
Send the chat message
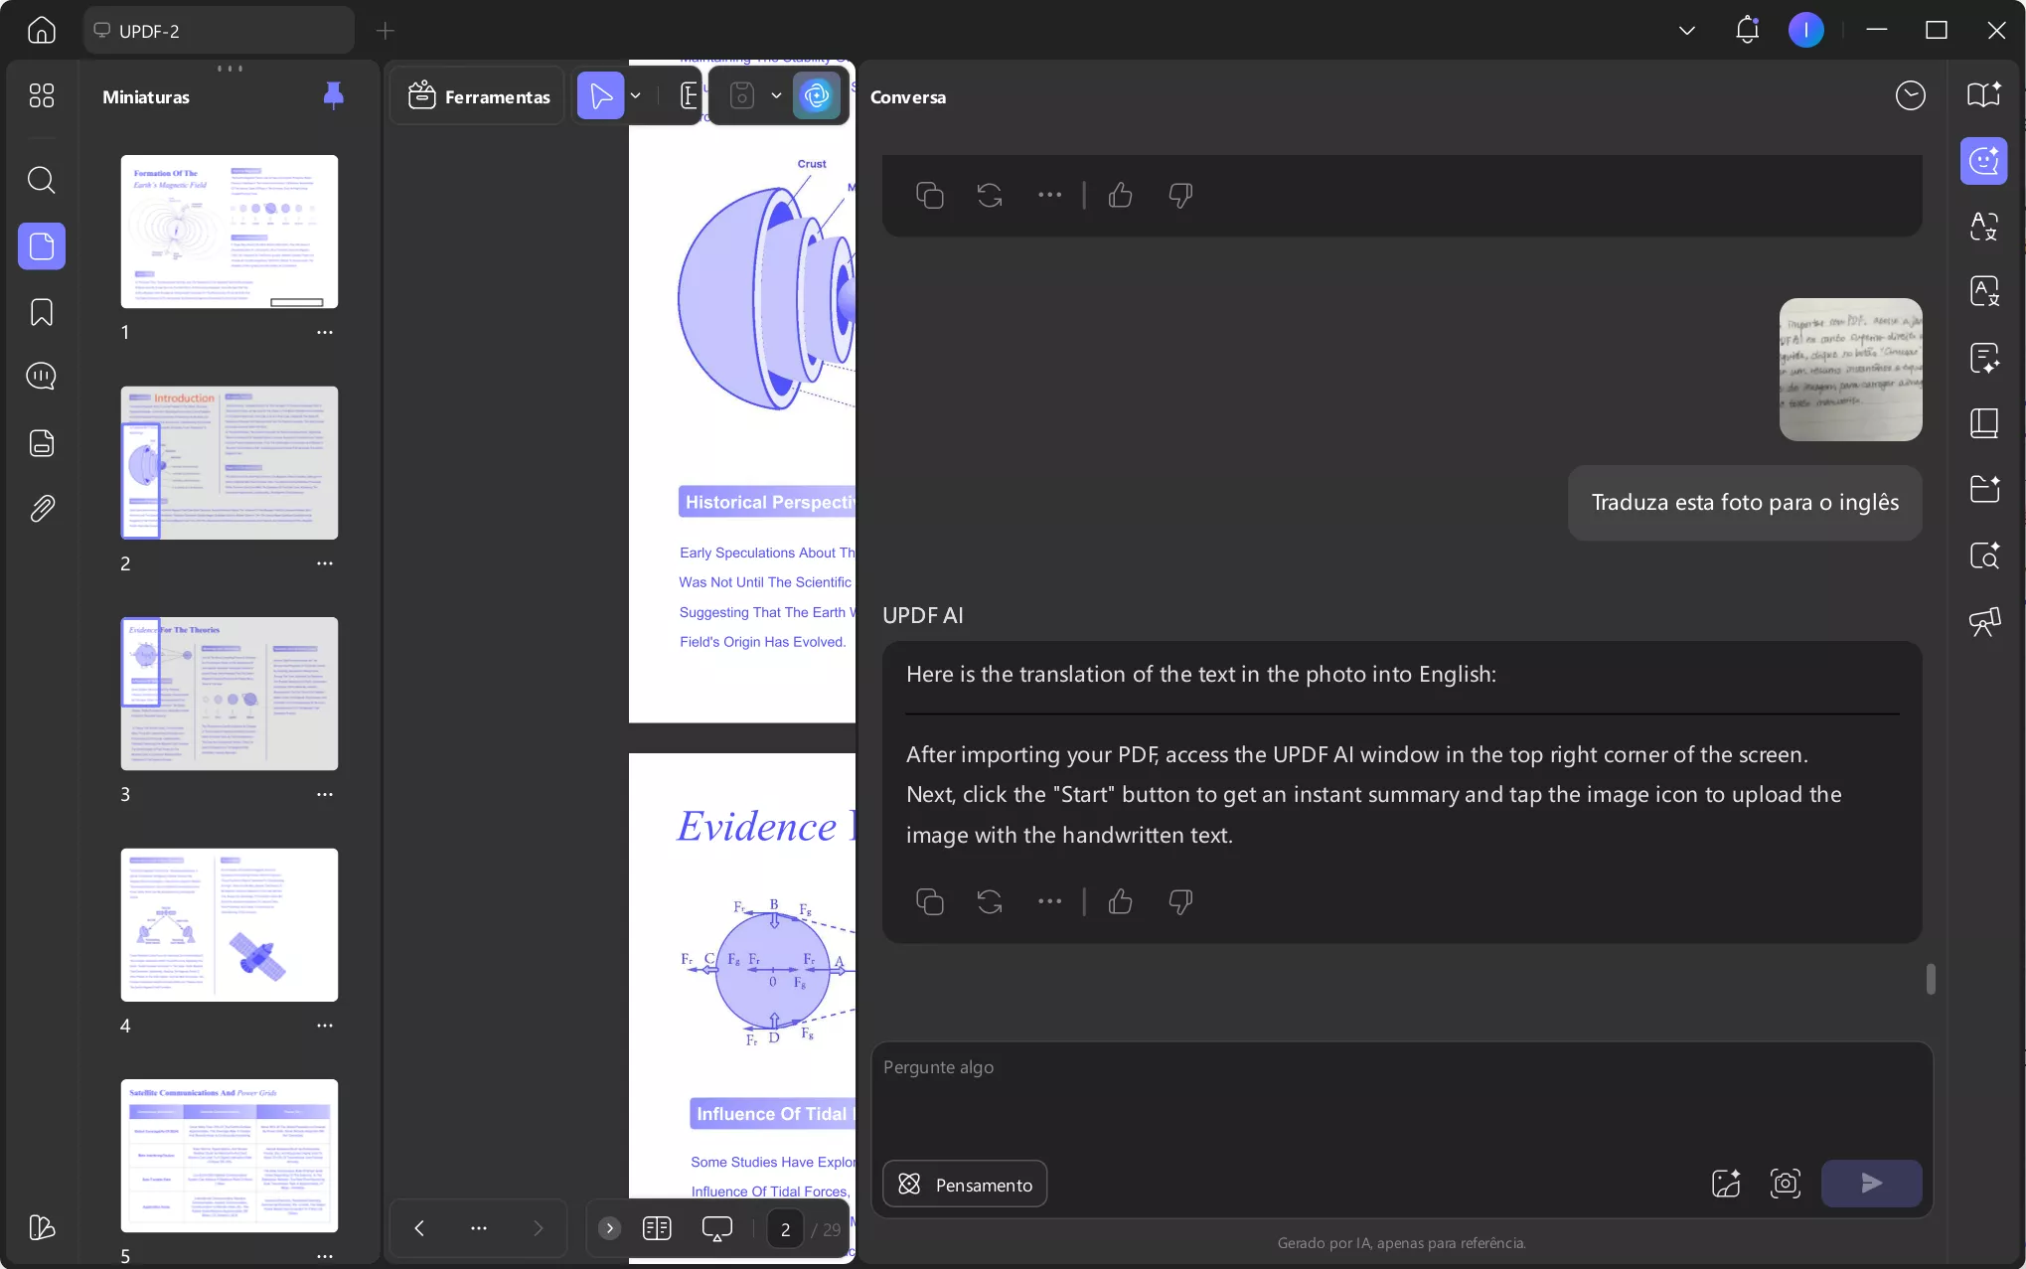(x=1870, y=1183)
